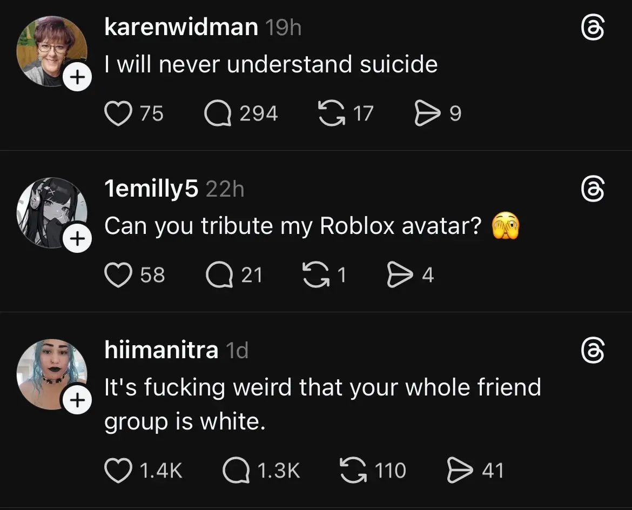Repost 1emilly5's Roblox avatar post

318,275
